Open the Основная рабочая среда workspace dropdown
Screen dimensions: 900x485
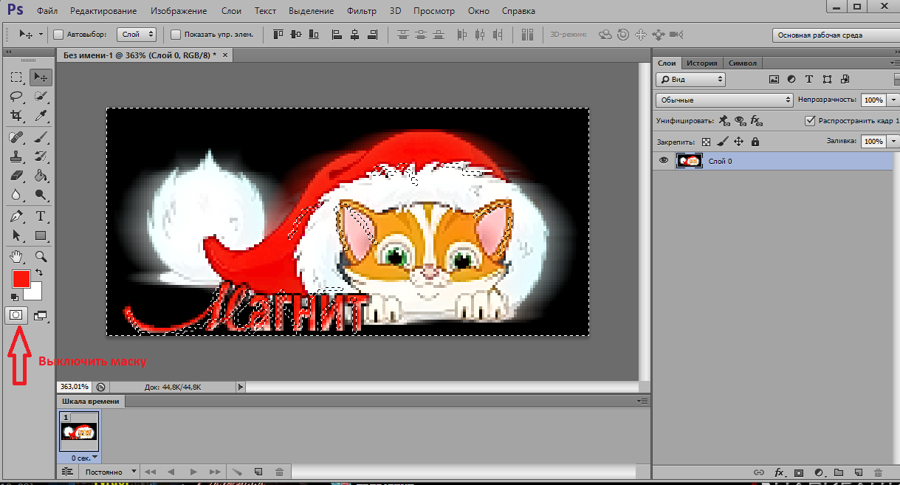(835, 35)
